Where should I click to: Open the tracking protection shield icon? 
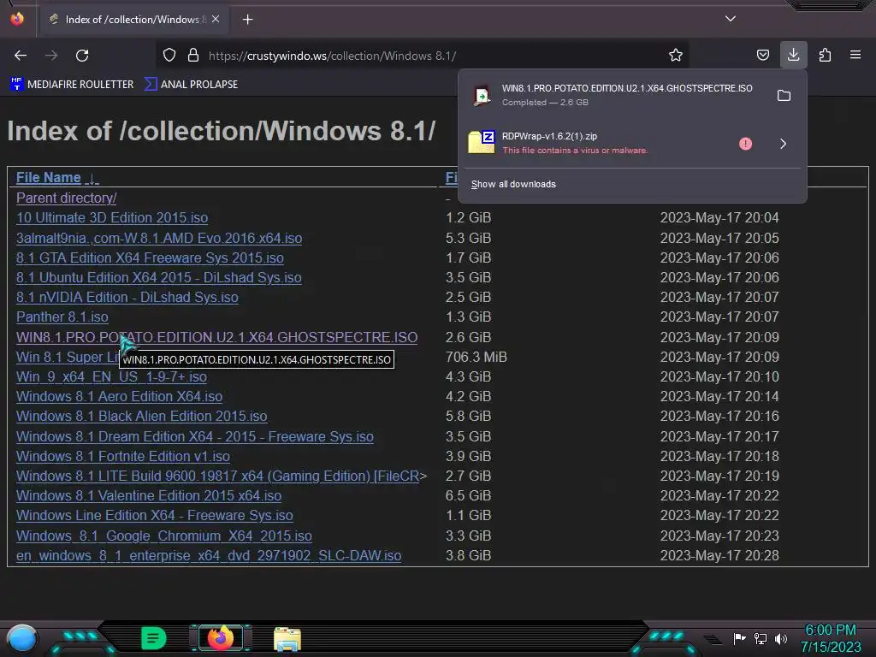click(169, 56)
